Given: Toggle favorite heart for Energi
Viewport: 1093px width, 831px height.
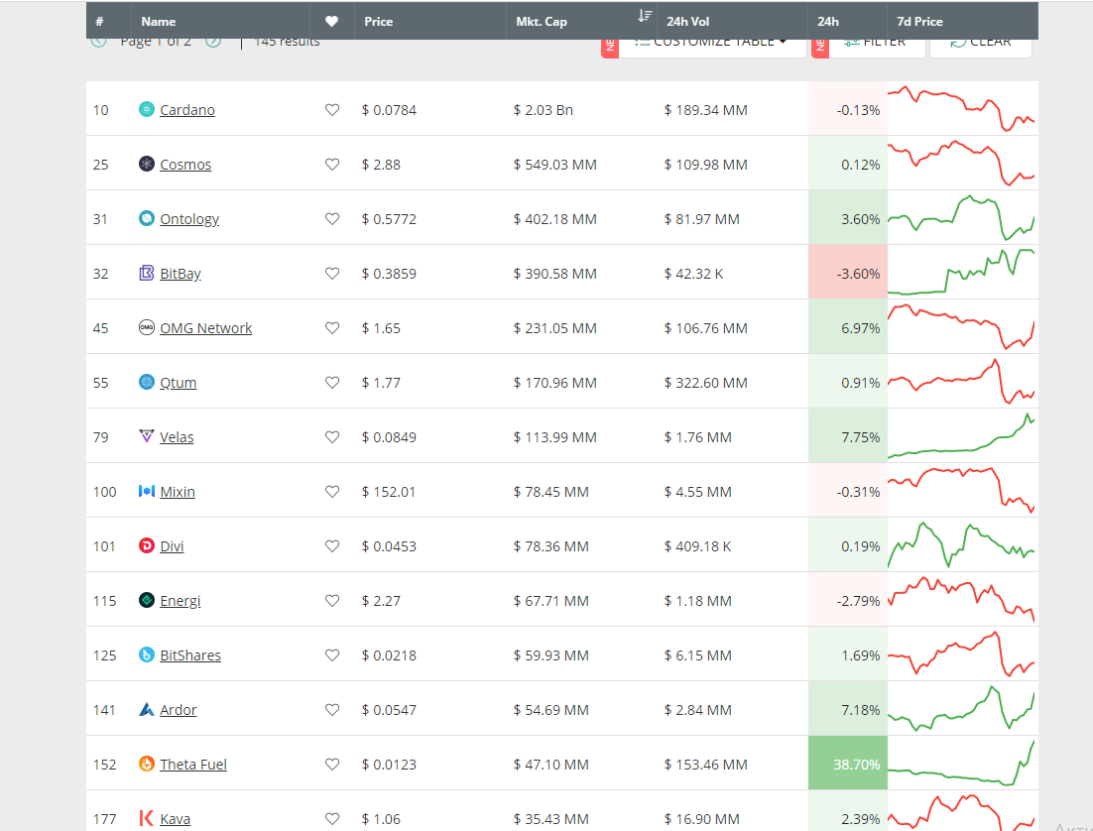Looking at the screenshot, I should click(332, 601).
